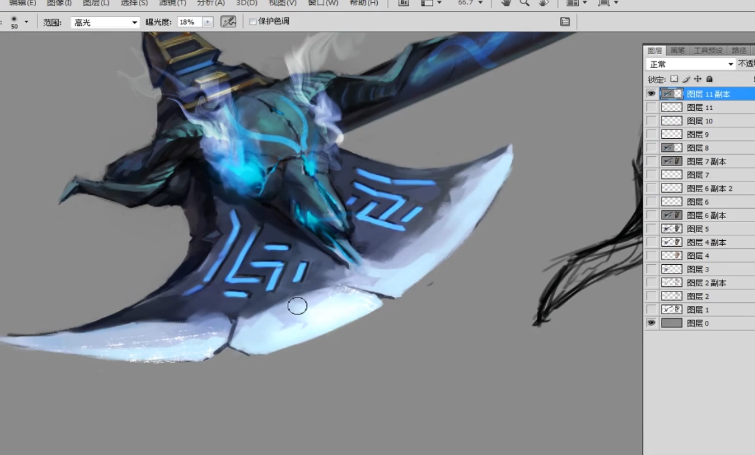
Task: Click the 图层 1 layer thumbnail
Action: pyautogui.click(x=672, y=310)
